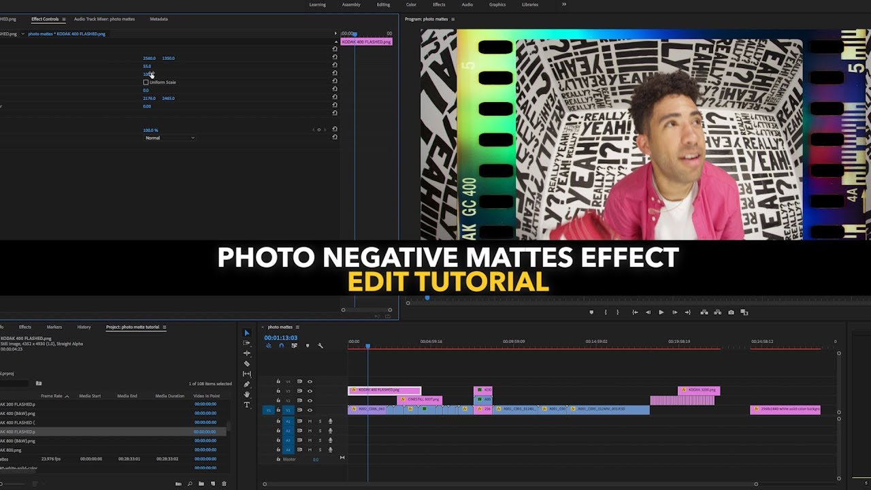Click the Extract button
871x490 pixels.
(717, 312)
